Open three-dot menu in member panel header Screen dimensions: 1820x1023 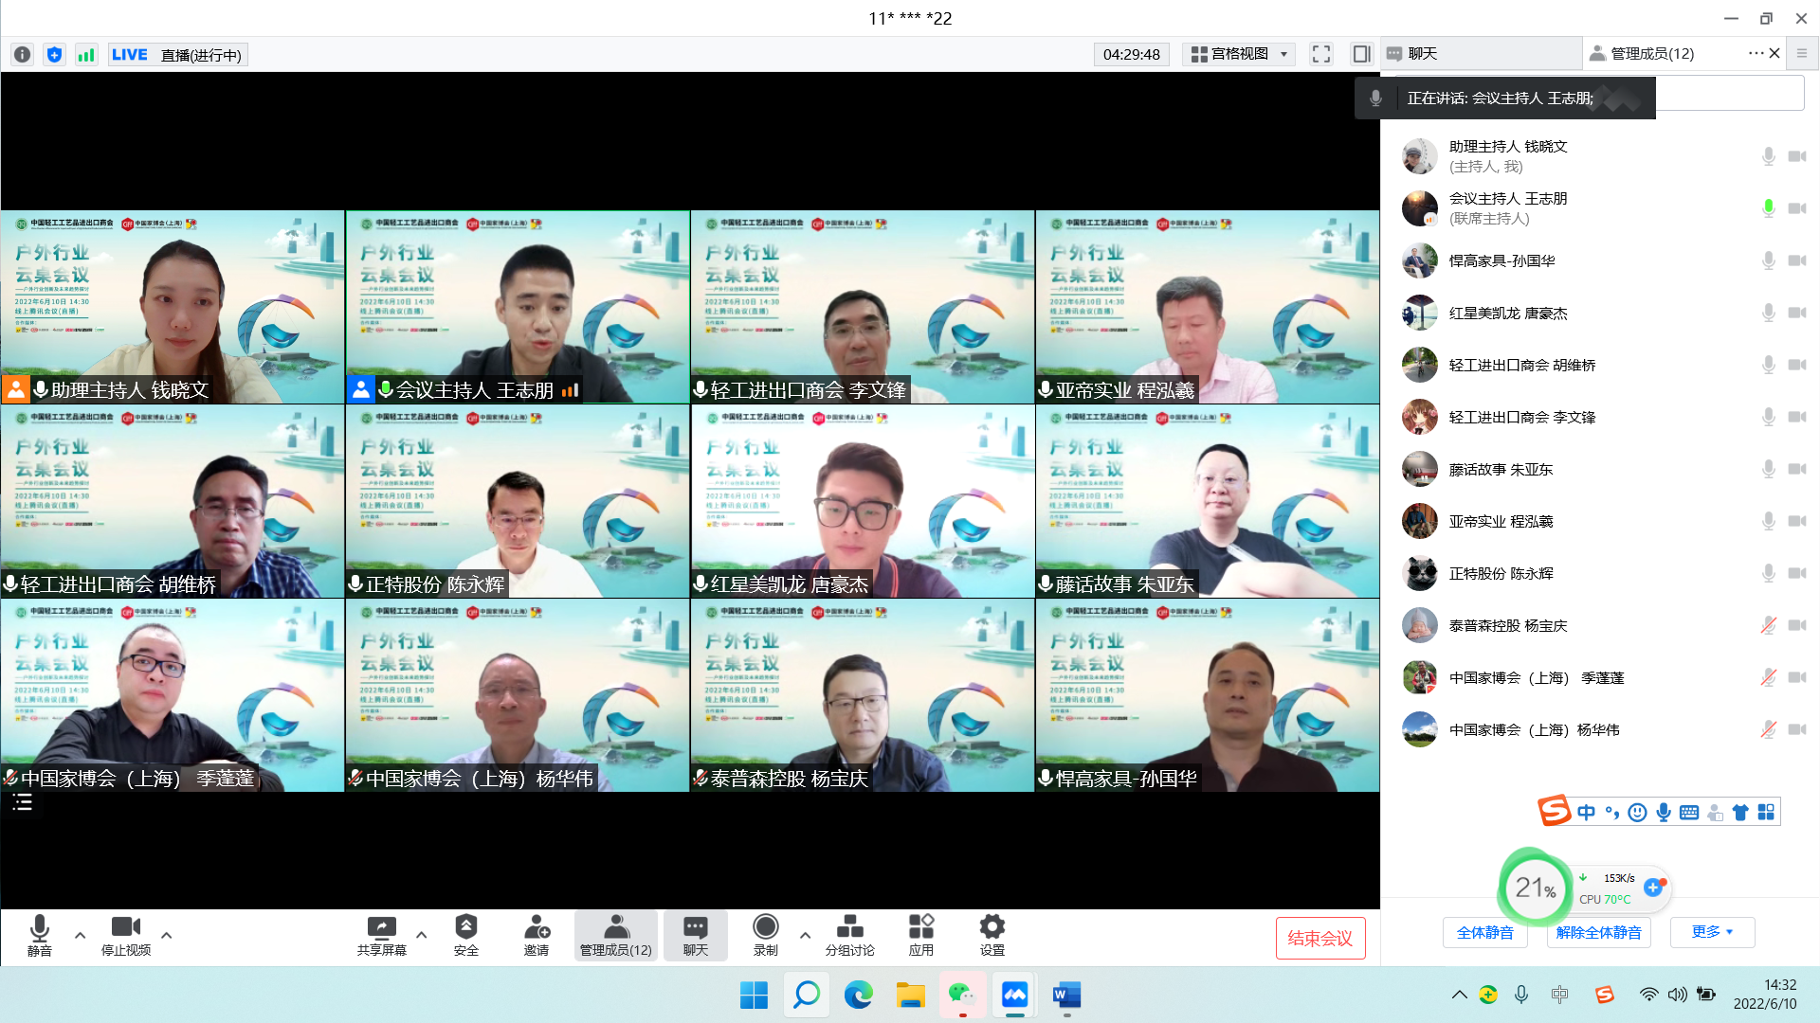(1756, 53)
